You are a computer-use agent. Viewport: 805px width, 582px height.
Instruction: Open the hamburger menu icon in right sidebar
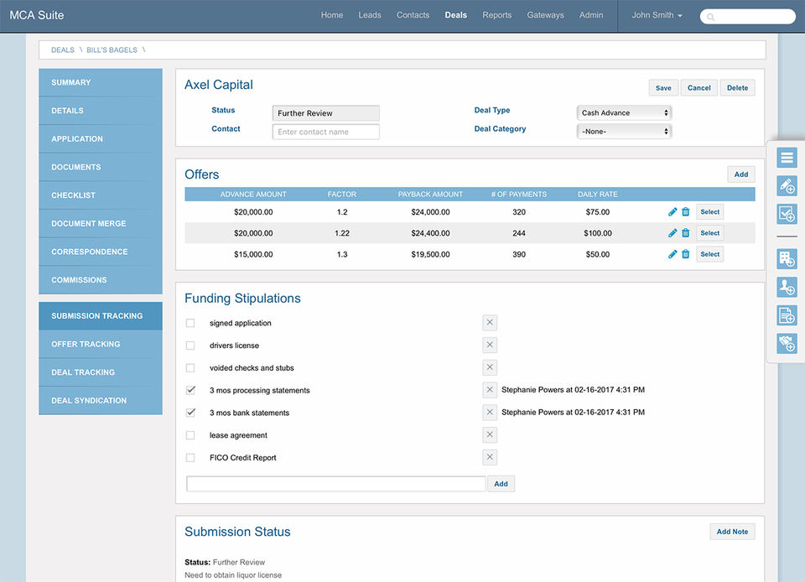click(x=787, y=158)
